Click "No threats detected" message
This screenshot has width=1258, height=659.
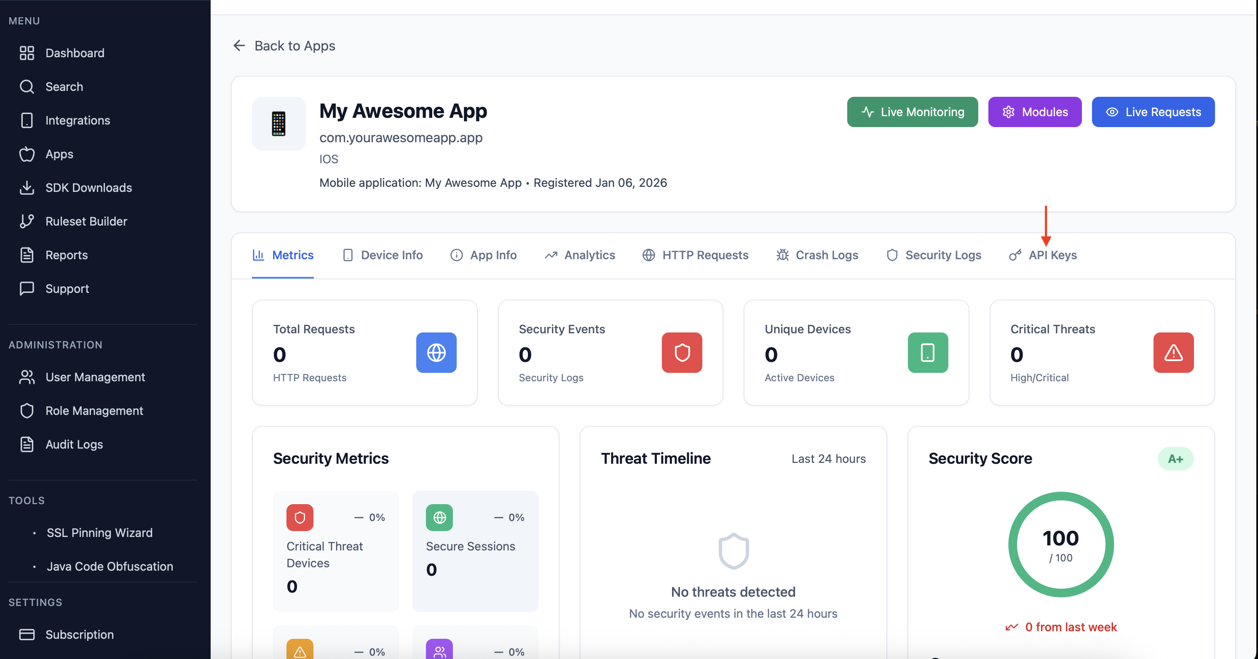[733, 592]
